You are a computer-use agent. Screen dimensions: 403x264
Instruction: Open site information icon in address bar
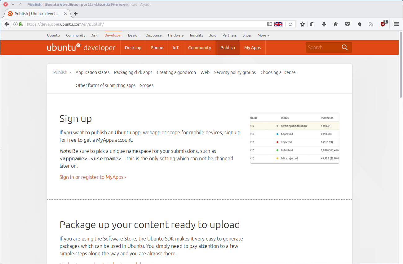[15, 24]
